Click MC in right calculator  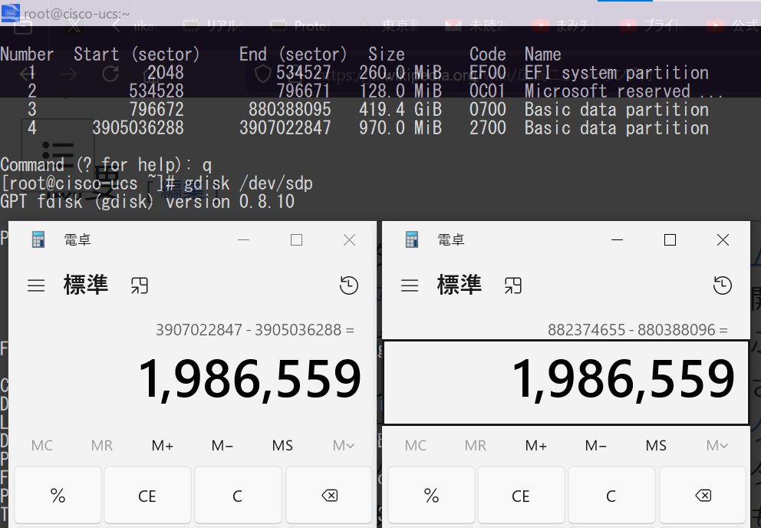click(416, 445)
